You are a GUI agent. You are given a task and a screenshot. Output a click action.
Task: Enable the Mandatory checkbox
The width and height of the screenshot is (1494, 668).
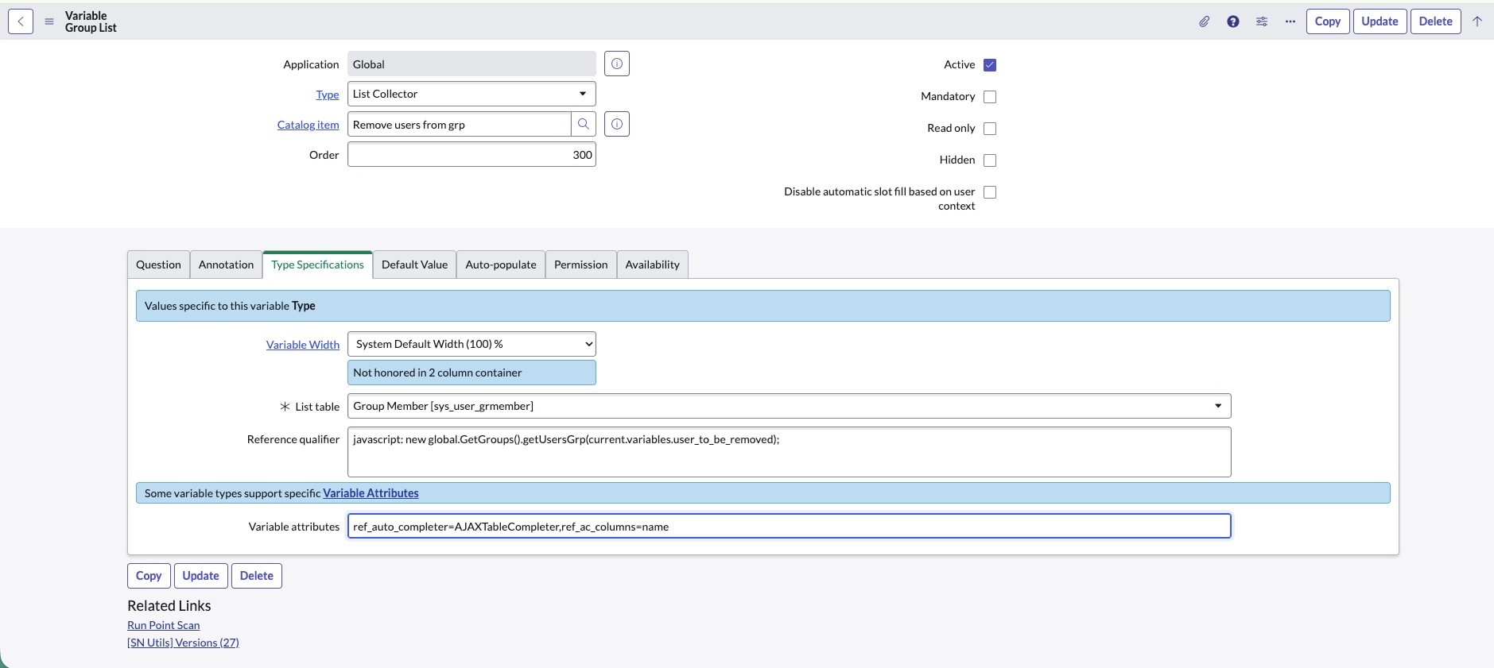pos(989,97)
